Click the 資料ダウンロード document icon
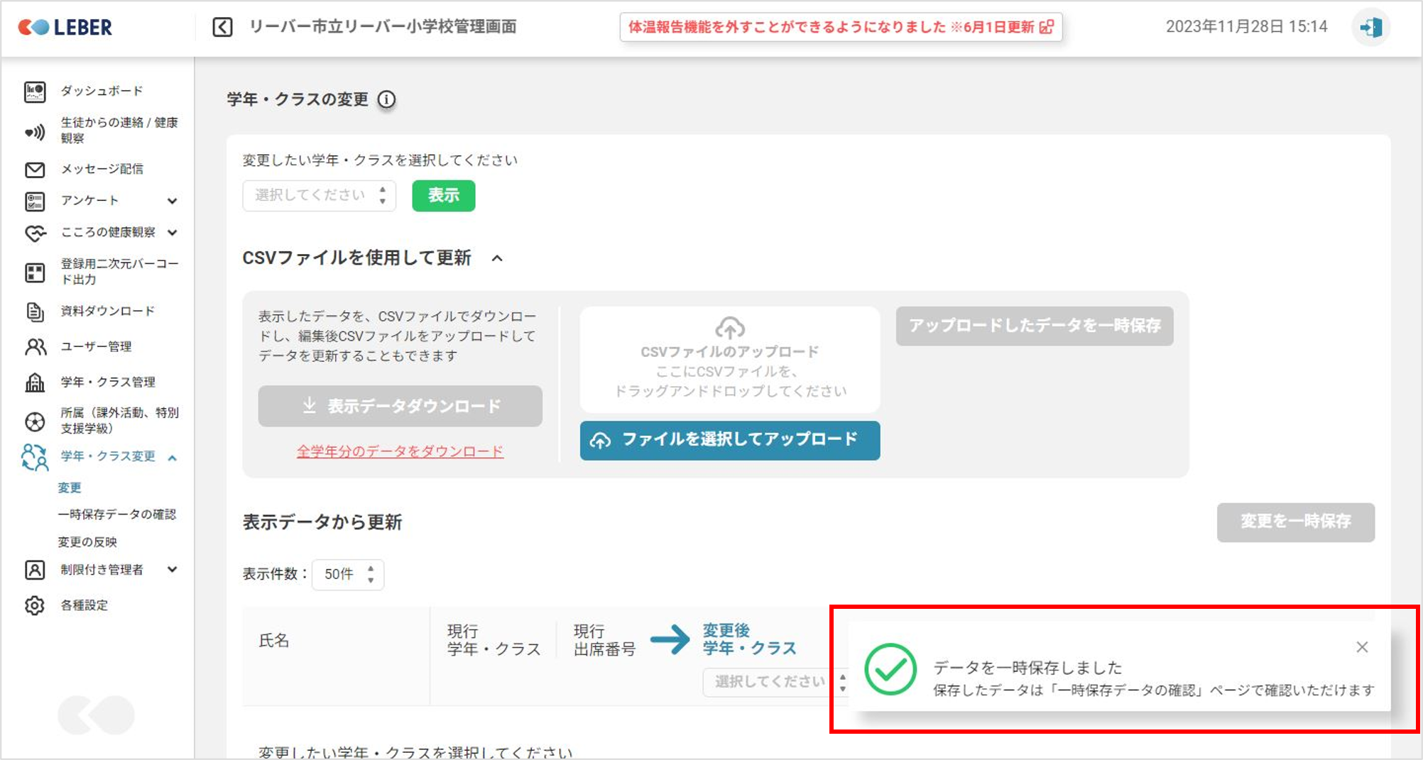Viewport: 1423px width, 760px height. (x=35, y=312)
